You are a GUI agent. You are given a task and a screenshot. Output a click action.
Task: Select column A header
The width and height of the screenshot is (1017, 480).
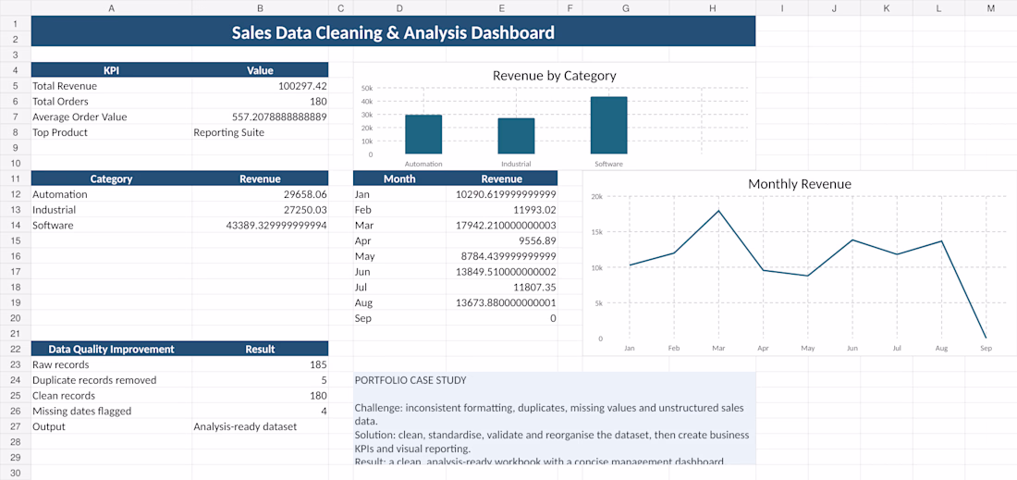tap(112, 7)
